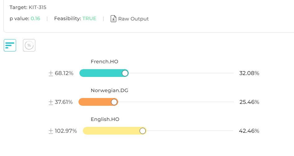This screenshot has height=156, width=294.
Task: Click the French.HO slider handle
Action: pyautogui.click(x=125, y=73)
